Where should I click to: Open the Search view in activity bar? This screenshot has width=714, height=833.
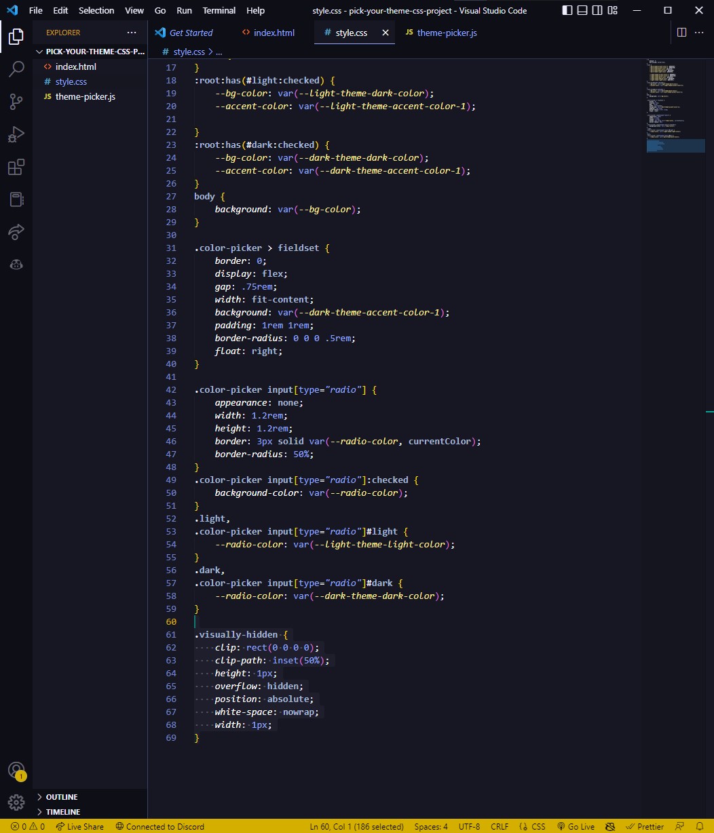coord(16,69)
